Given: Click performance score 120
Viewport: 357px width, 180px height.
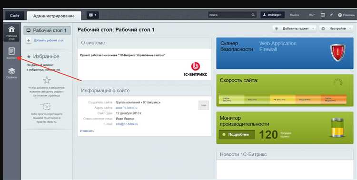Looking at the screenshot, I should (x=268, y=135).
